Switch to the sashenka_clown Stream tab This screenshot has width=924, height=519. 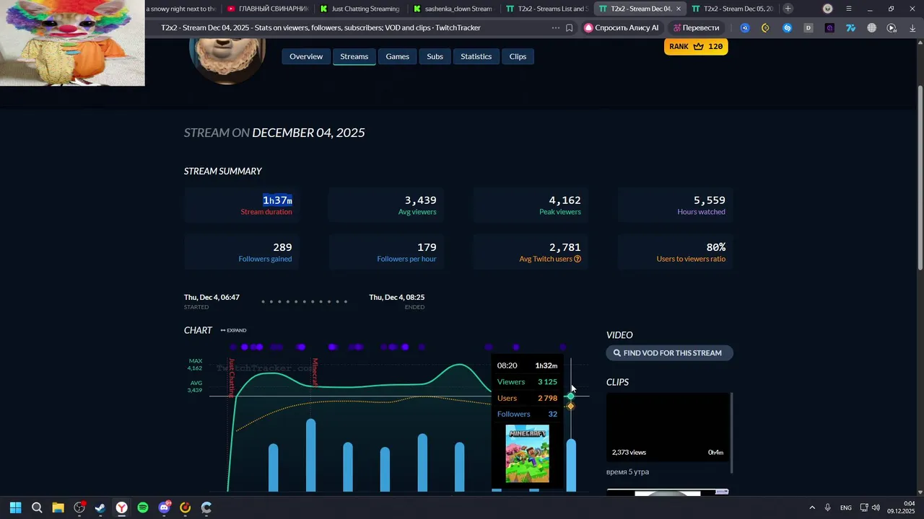point(453,9)
